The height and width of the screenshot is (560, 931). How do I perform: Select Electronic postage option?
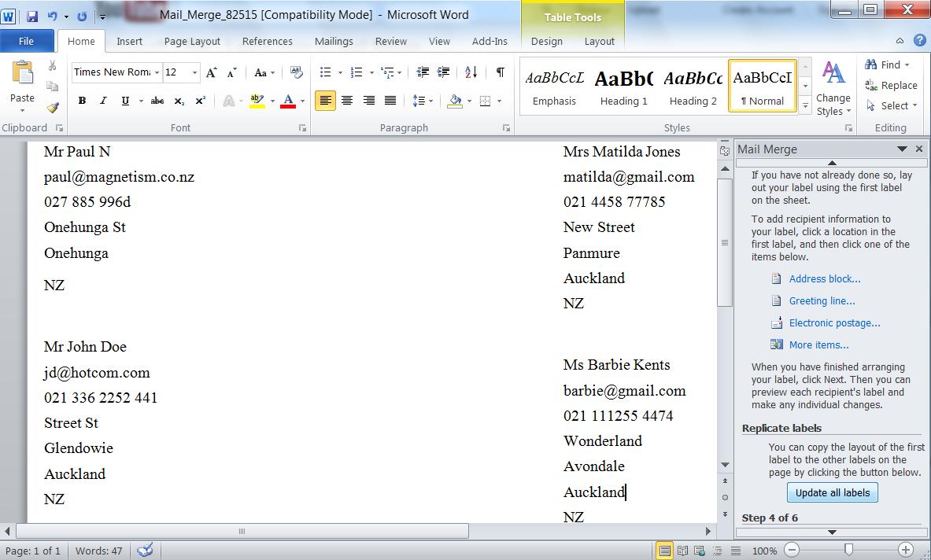tap(834, 322)
